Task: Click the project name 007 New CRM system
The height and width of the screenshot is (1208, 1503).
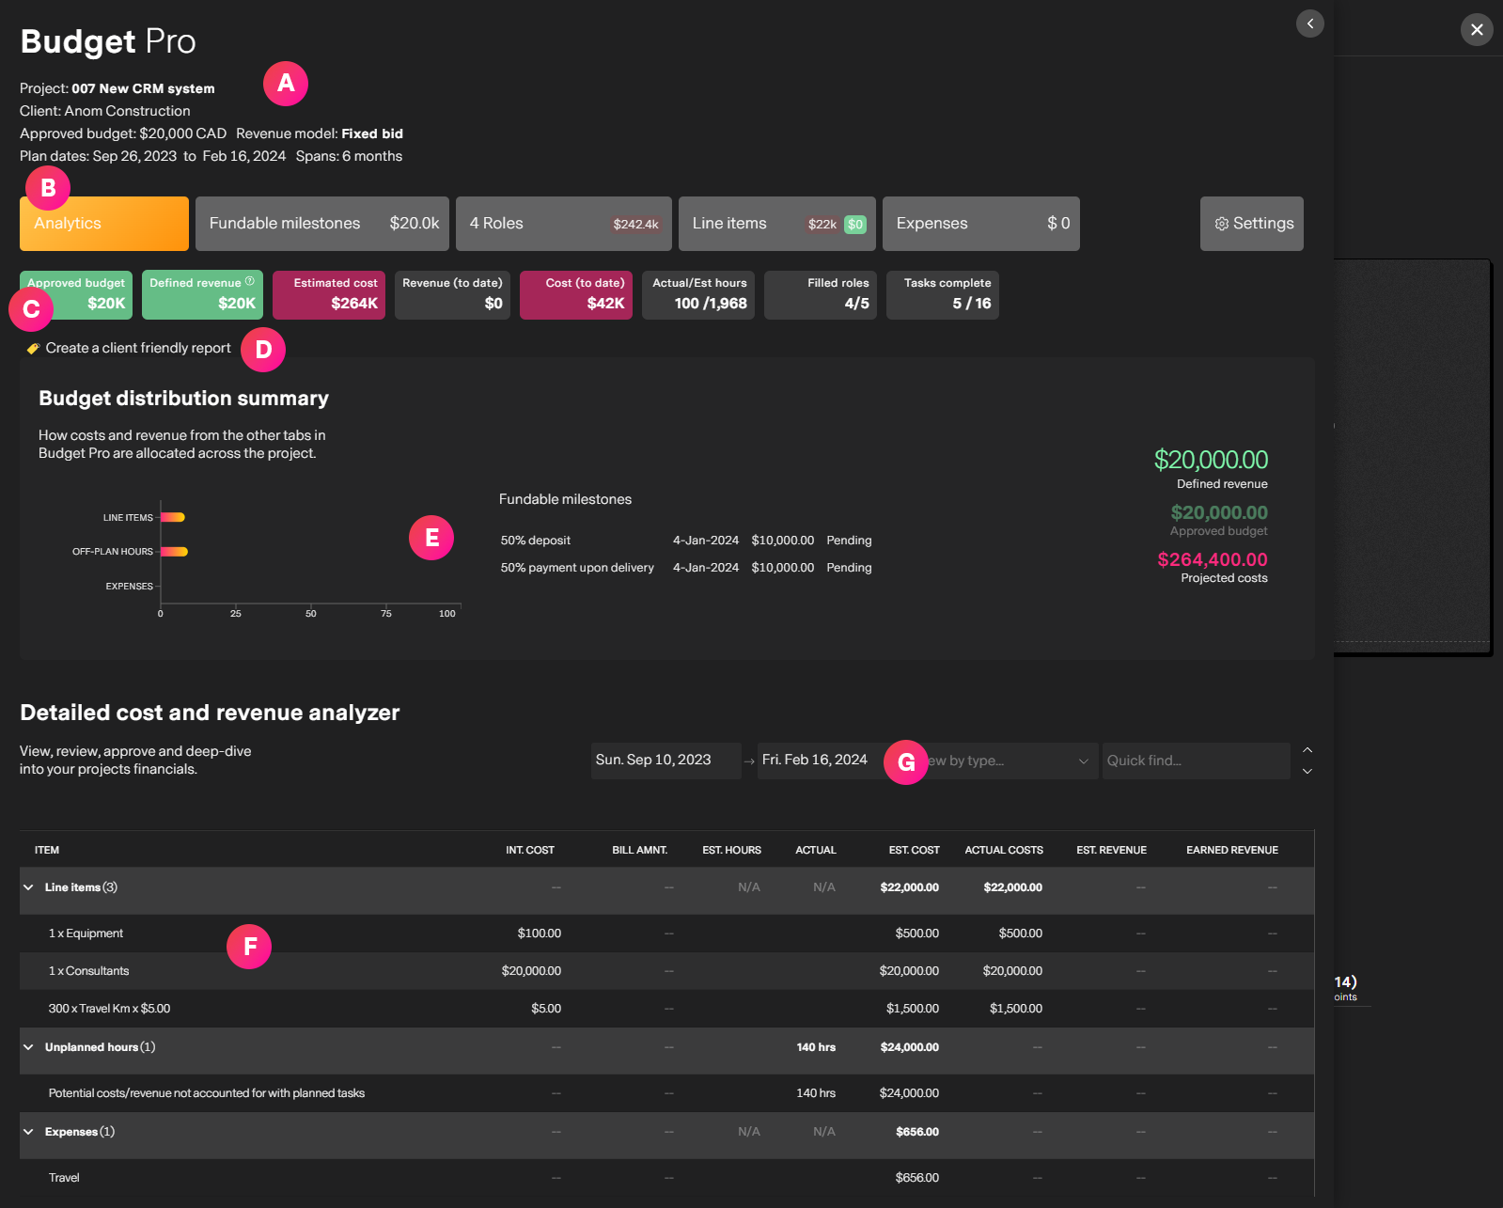Action: pyautogui.click(x=143, y=88)
